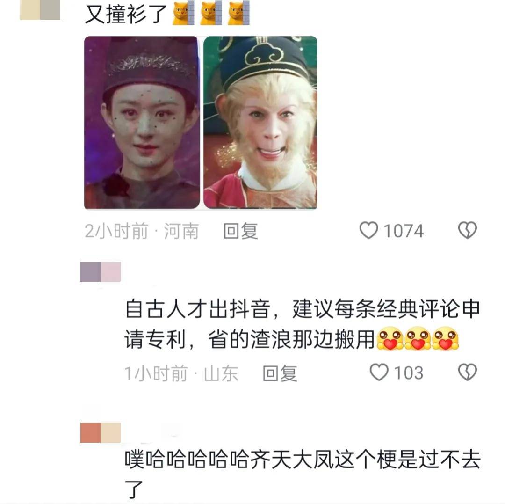Toggle broken-heart dislike on the 山东 comment
The image size is (505, 504).
pos(467,372)
